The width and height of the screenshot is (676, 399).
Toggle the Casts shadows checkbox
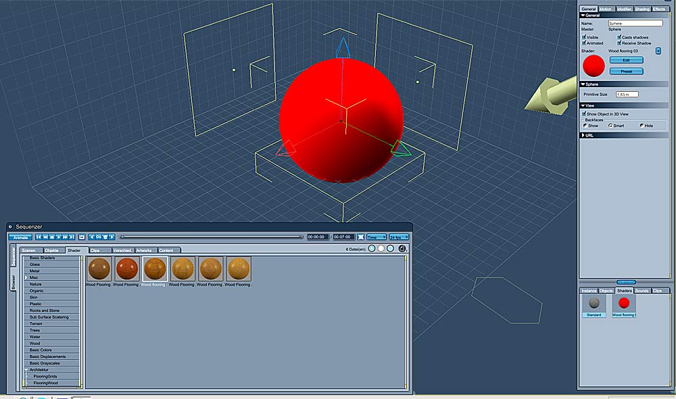coord(619,37)
